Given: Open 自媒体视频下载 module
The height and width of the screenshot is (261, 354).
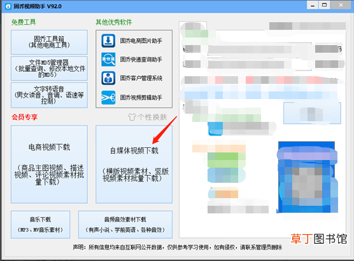Looking at the screenshot, I should 134,164.
